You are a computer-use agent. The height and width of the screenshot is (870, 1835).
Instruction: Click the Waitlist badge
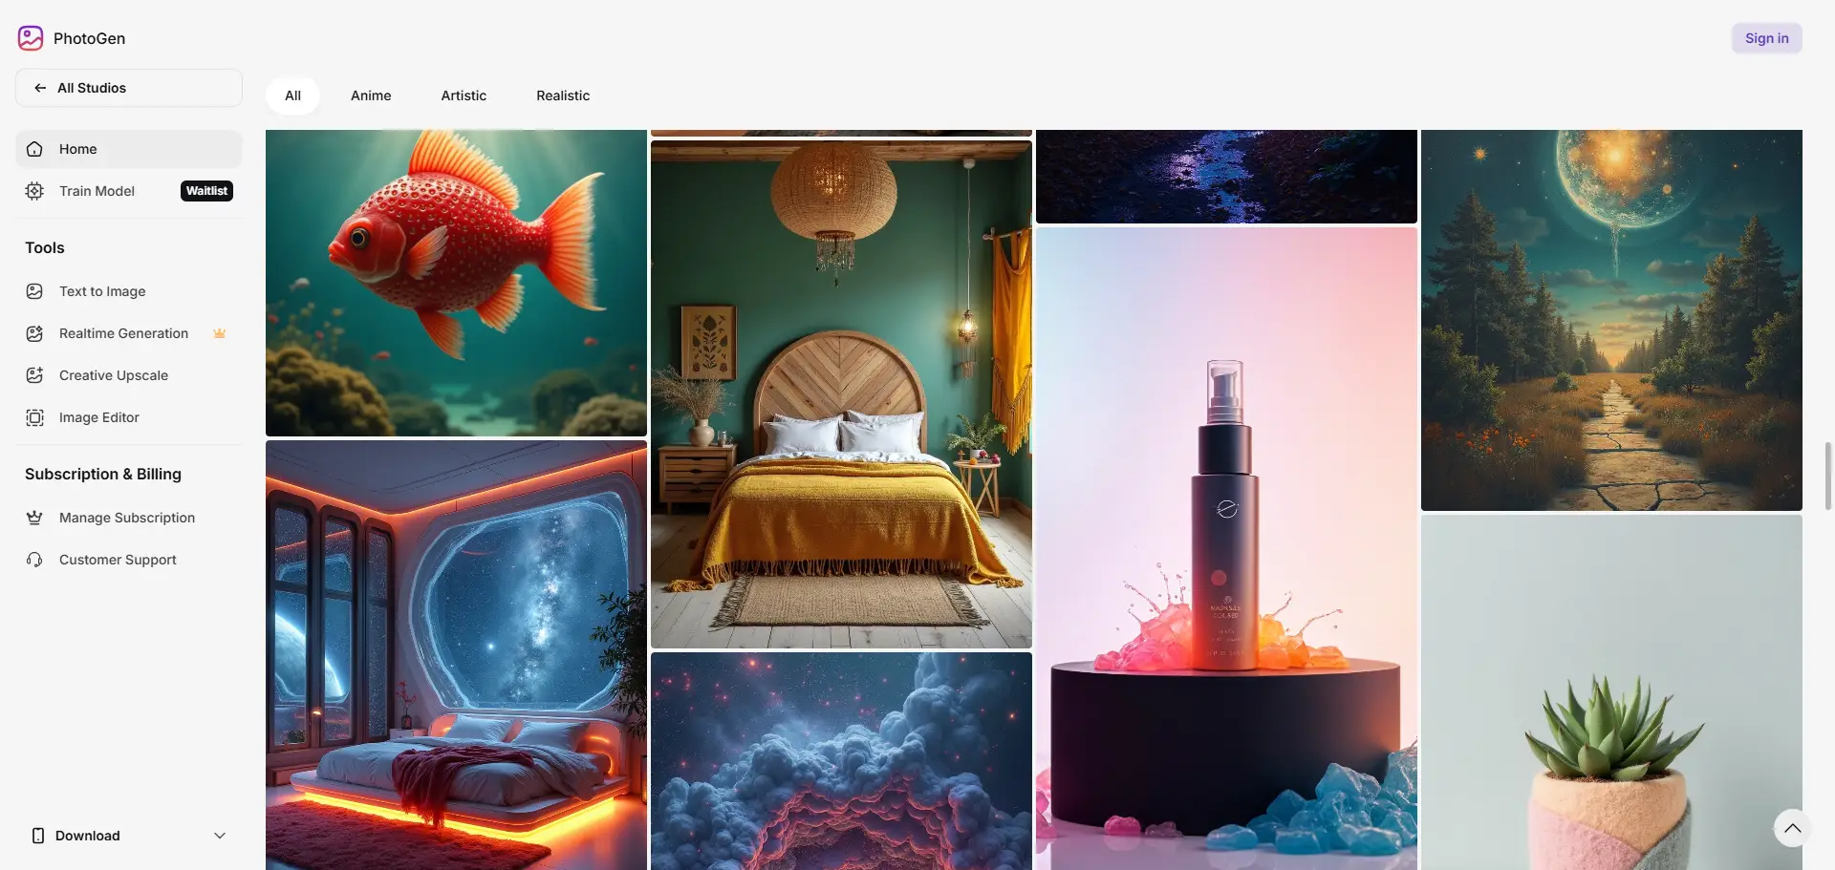coord(206,191)
